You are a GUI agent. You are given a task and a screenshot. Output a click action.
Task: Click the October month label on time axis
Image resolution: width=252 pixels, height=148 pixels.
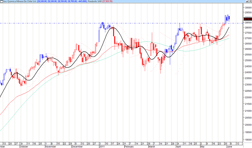click(x=24, y=147)
